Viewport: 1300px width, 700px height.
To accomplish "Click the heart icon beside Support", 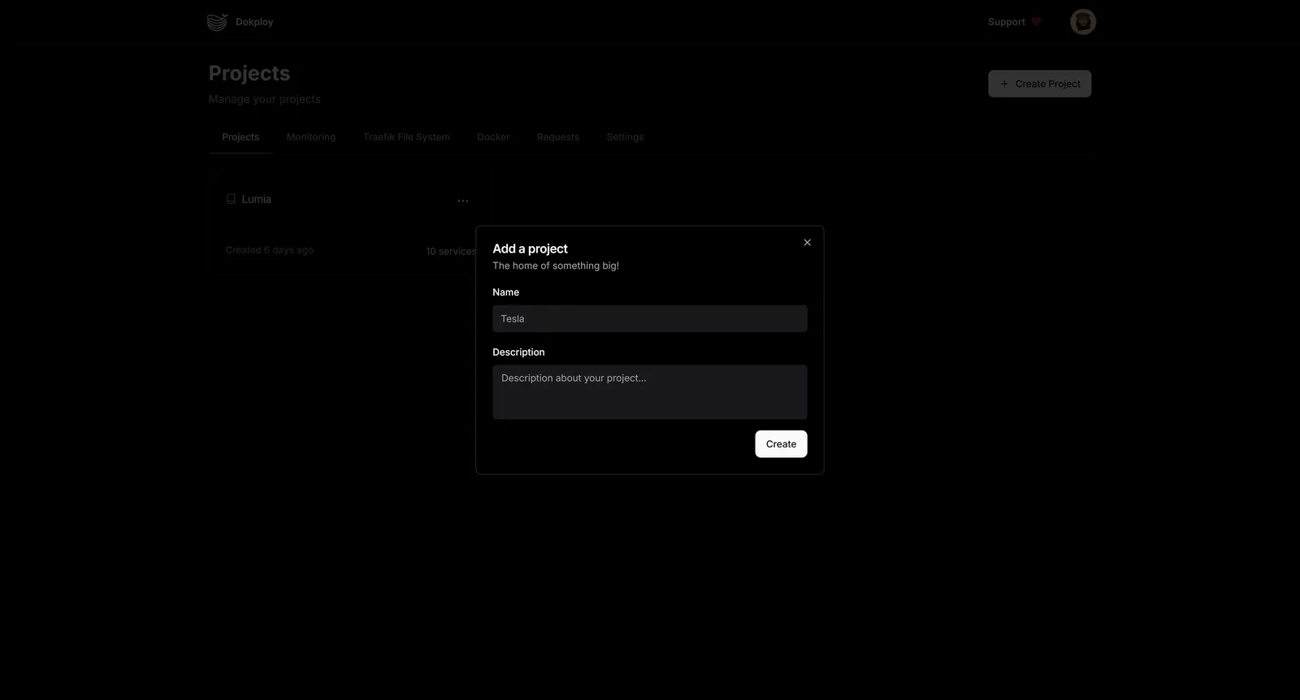I will click(1036, 22).
